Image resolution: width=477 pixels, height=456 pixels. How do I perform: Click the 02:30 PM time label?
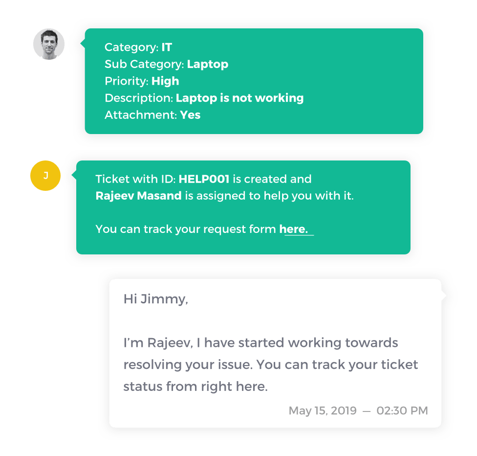pos(402,410)
